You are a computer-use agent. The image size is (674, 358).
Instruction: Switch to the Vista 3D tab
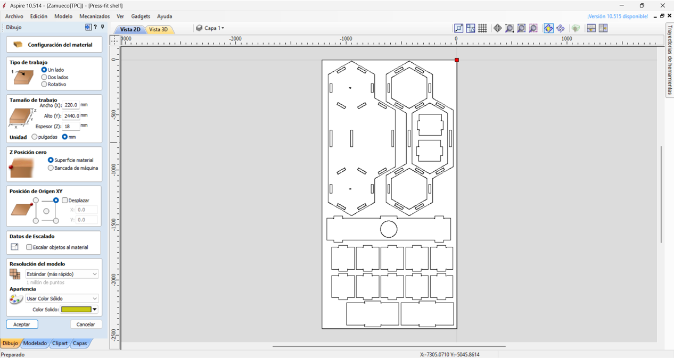pyautogui.click(x=159, y=29)
